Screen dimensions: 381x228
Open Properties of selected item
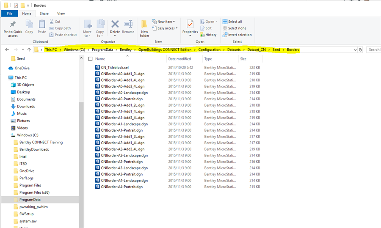pos(190,26)
